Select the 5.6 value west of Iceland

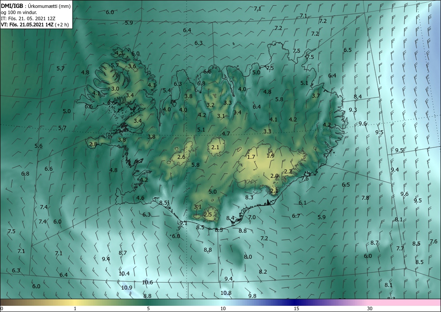coord(38,146)
